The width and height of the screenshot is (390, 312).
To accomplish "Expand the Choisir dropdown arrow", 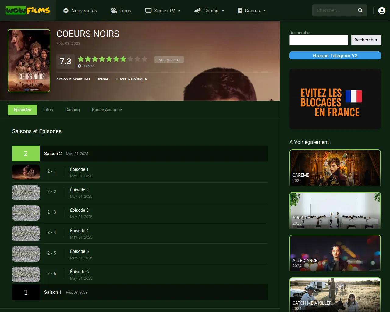I will tap(223, 11).
